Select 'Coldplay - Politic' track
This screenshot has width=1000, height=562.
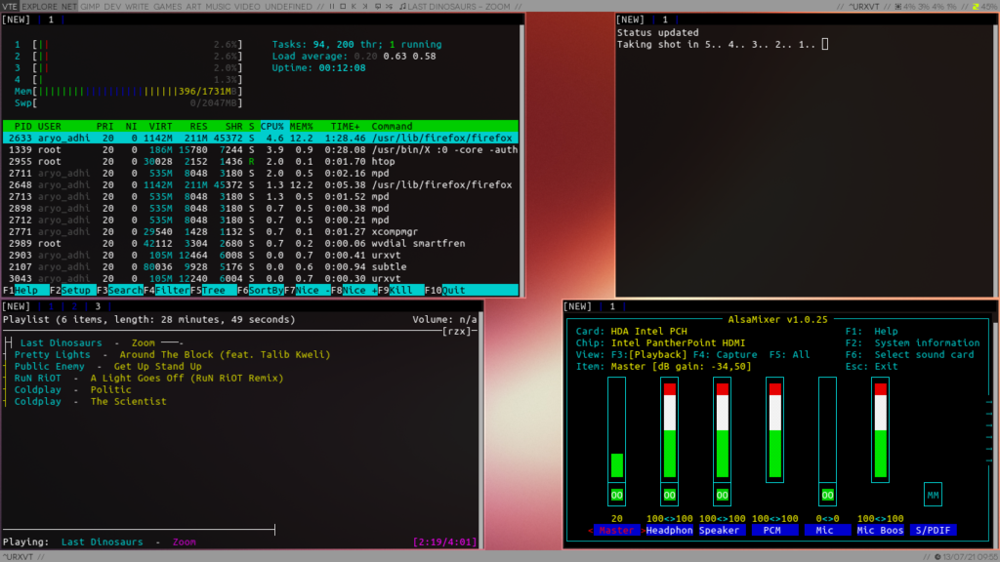72,389
